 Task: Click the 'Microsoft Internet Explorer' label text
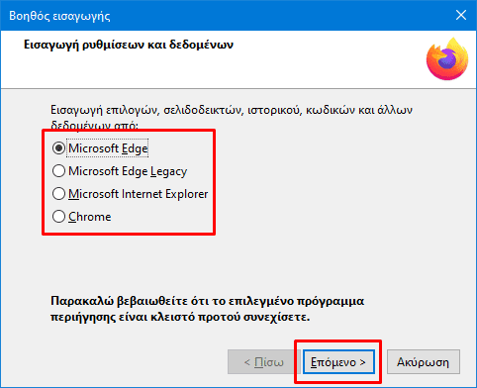click(x=139, y=194)
